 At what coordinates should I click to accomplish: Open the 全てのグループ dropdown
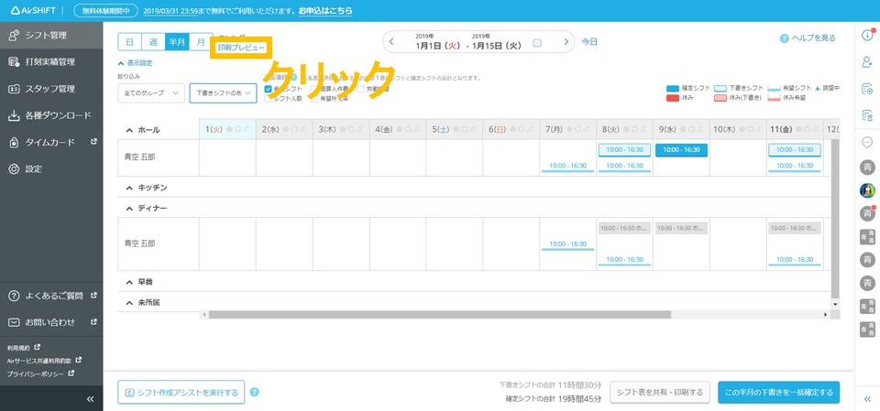tap(150, 93)
